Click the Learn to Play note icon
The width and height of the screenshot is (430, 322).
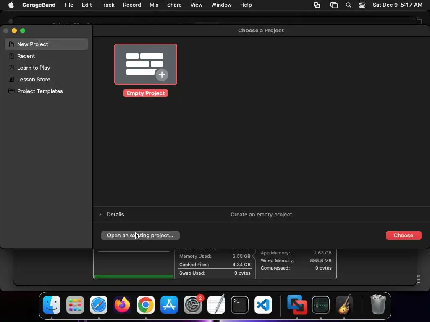11,68
